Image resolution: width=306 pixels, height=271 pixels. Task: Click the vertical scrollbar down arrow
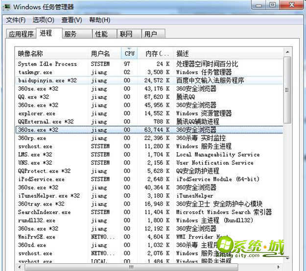point(287,259)
